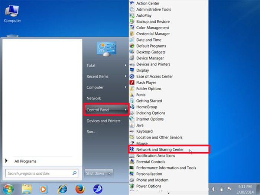Image resolution: width=260 pixels, height=195 pixels.
Task: Open Network in Start menu
Action: click(x=94, y=98)
